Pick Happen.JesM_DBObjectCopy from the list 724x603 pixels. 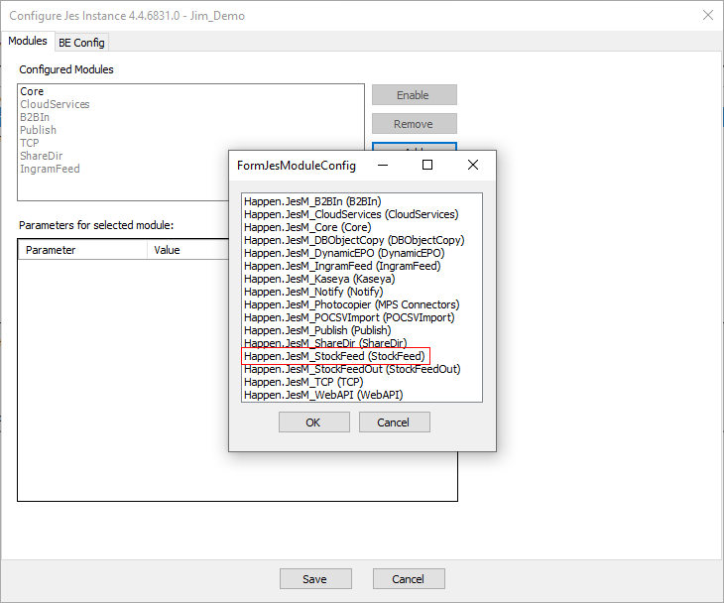click(x=353, y=240)
